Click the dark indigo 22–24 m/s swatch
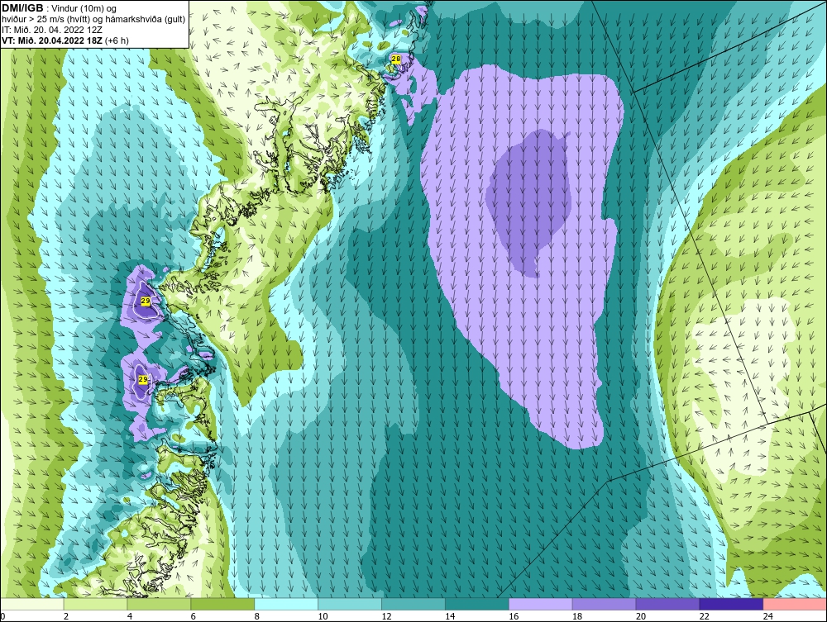 732,604
